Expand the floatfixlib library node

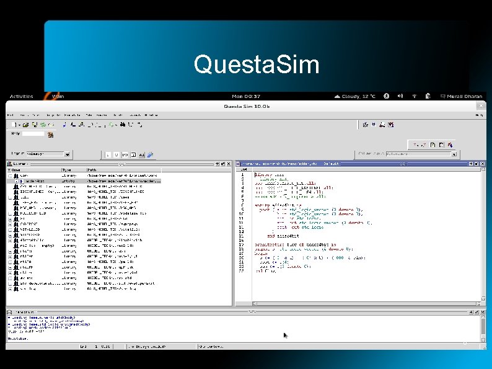coord(10,240)
